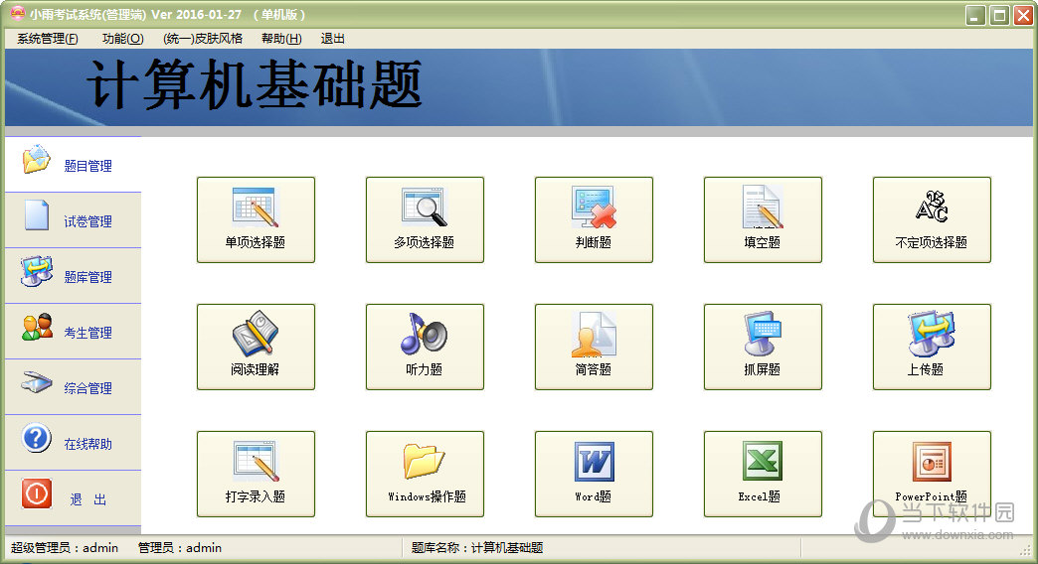Open 不定项选择题 question type
Screen dimensions: 1038x564
pyautogui.click(x=932, y=219)
